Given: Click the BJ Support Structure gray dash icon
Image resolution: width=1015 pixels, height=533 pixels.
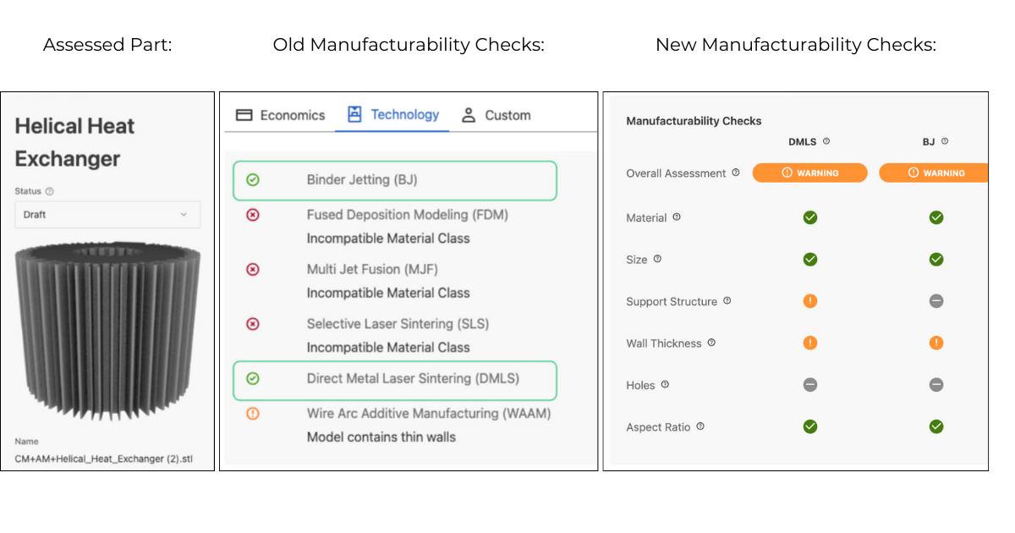Looking at the screenshot, I should [936, 301].
